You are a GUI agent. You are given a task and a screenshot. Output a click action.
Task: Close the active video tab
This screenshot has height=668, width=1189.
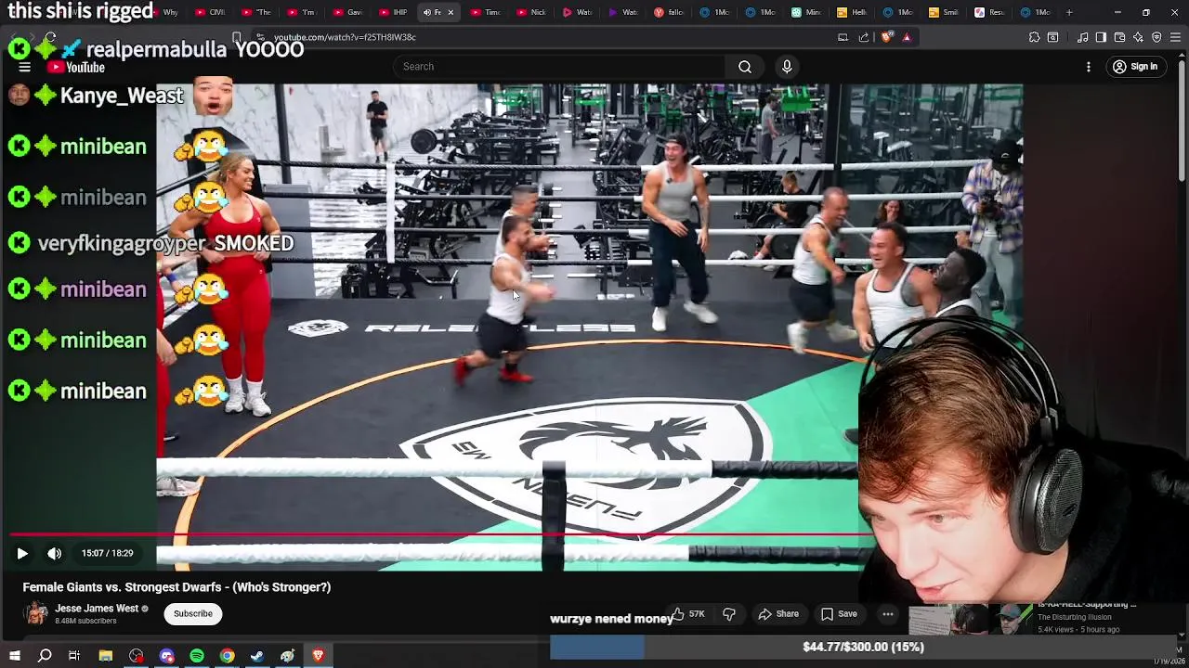point(451,12)
